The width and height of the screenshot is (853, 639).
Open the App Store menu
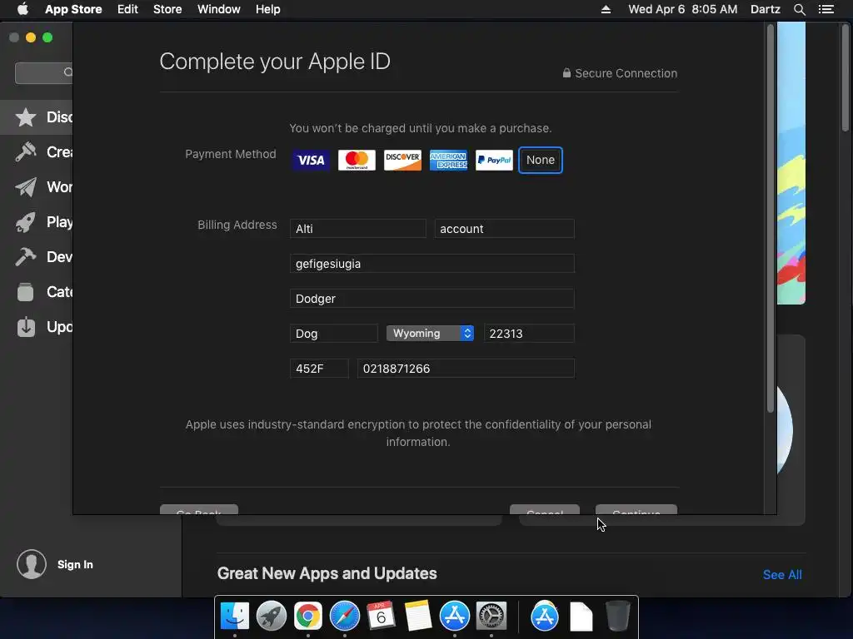(73, 9)
